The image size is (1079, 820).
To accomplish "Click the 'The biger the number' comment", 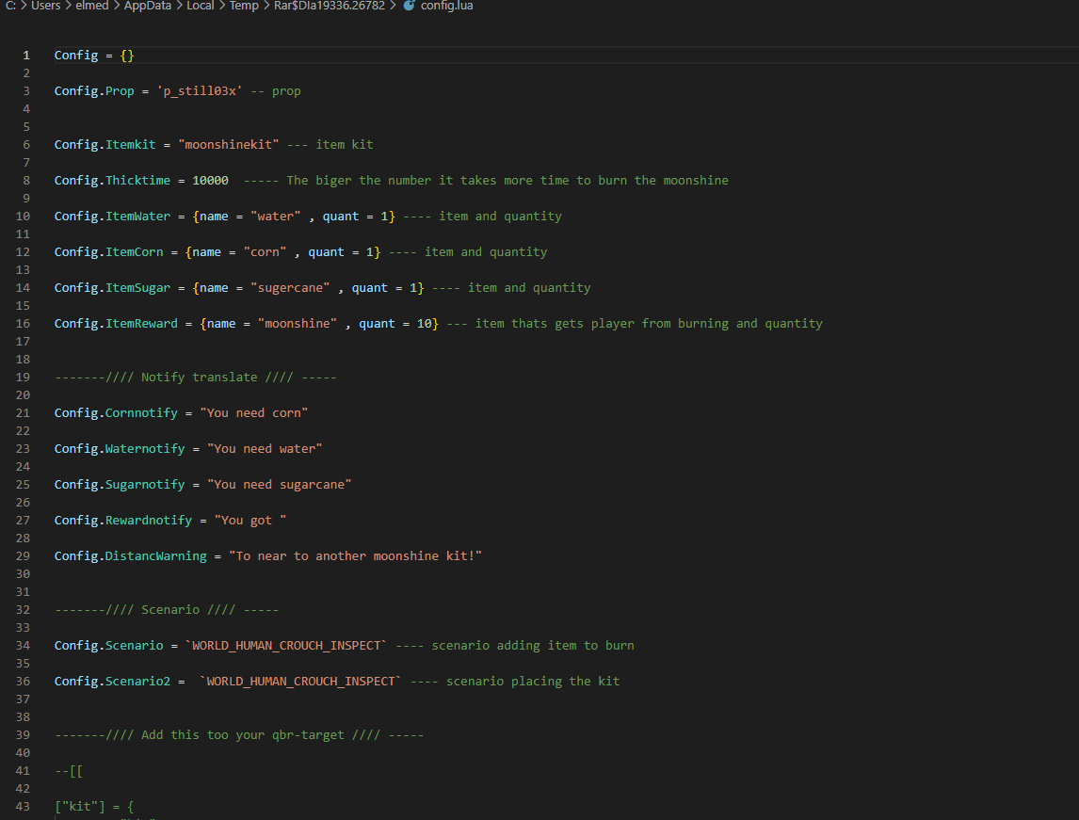I will click(486, 180).
